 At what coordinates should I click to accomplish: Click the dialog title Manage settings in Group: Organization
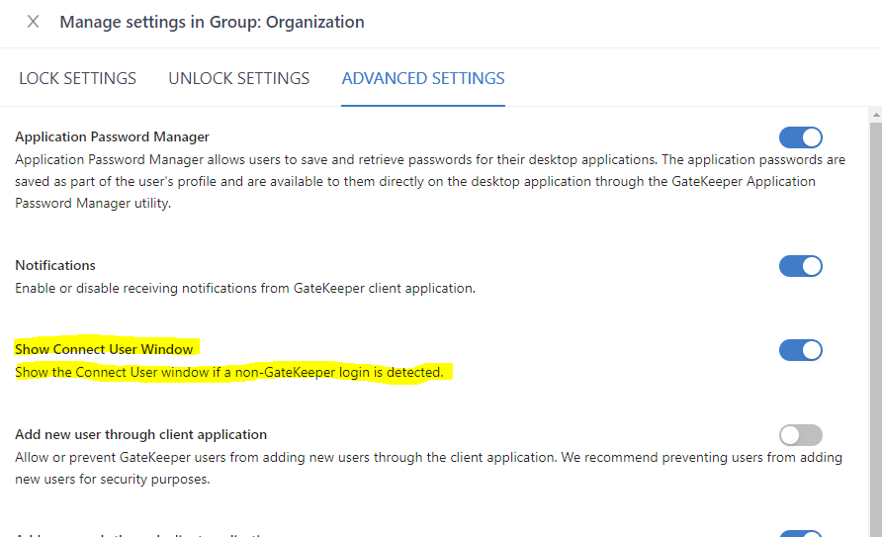tap(212, 22)
